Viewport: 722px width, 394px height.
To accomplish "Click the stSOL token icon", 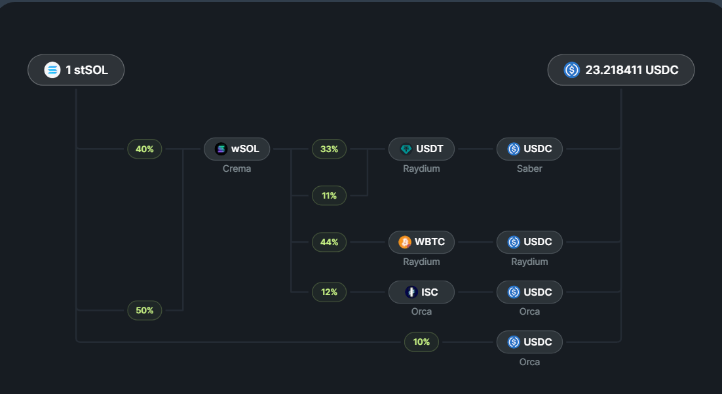I will click(x=52, y=70).
